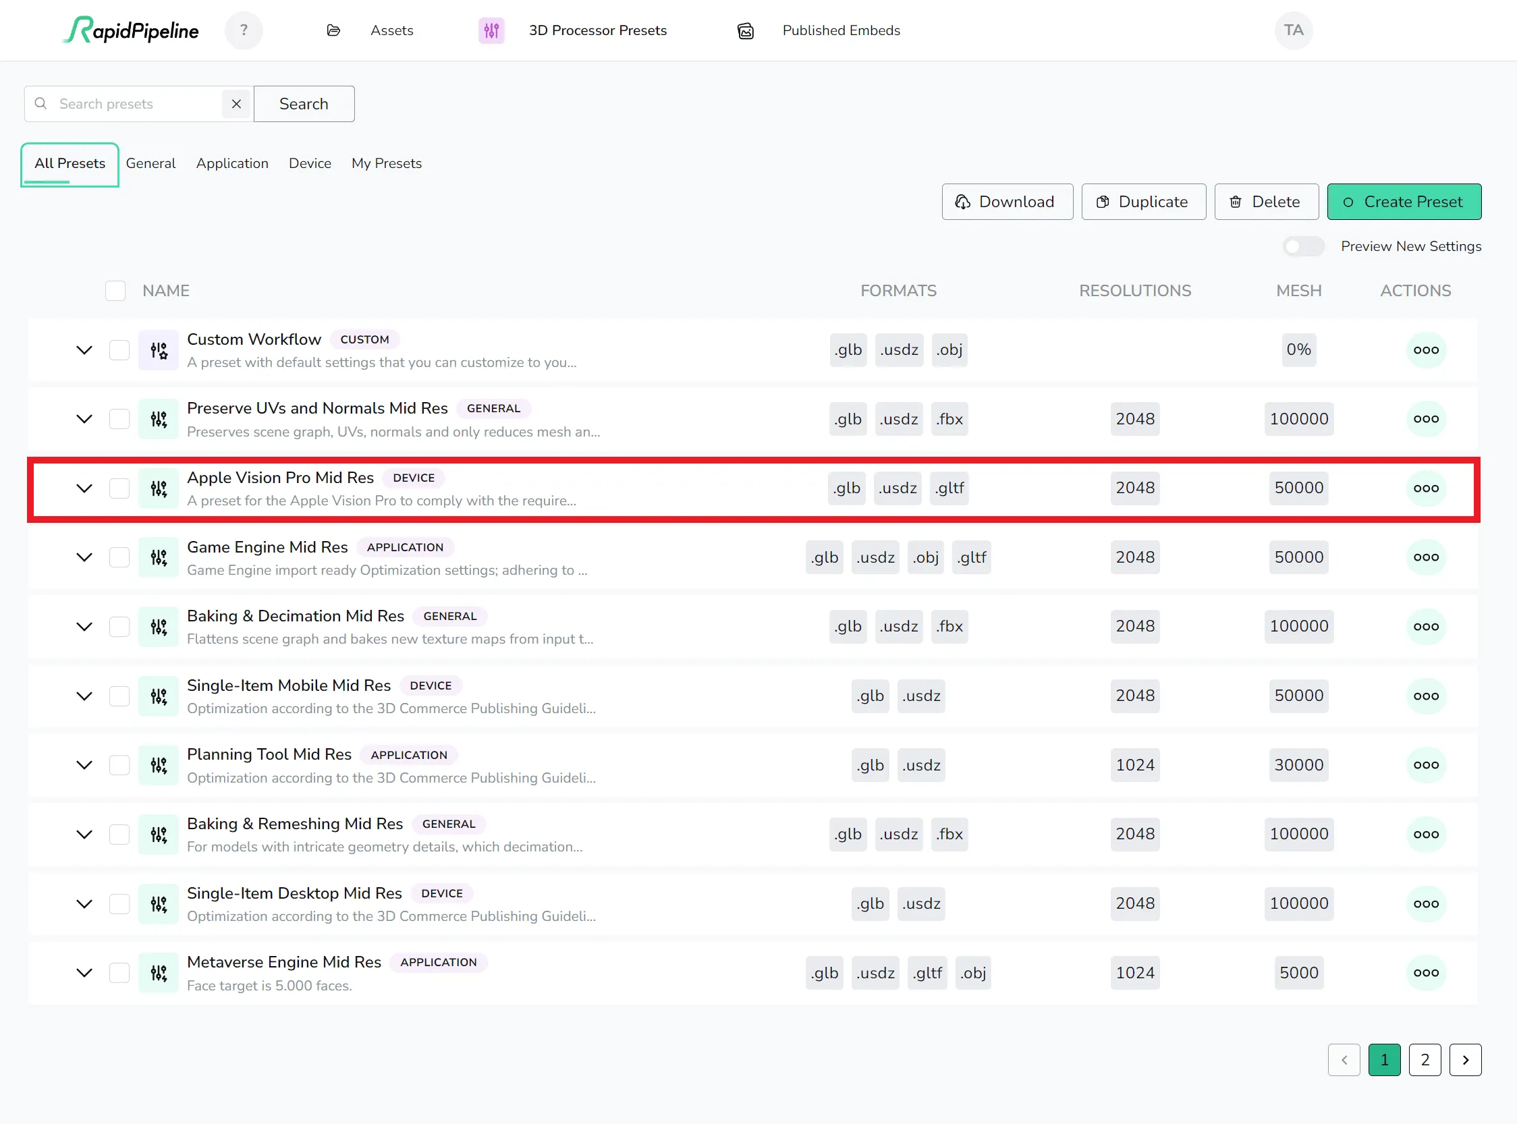Screen dimensions: 1517x1124
Task: Expand the Single-Item Mobile Mid Res row
Action: tap(84, 696)
